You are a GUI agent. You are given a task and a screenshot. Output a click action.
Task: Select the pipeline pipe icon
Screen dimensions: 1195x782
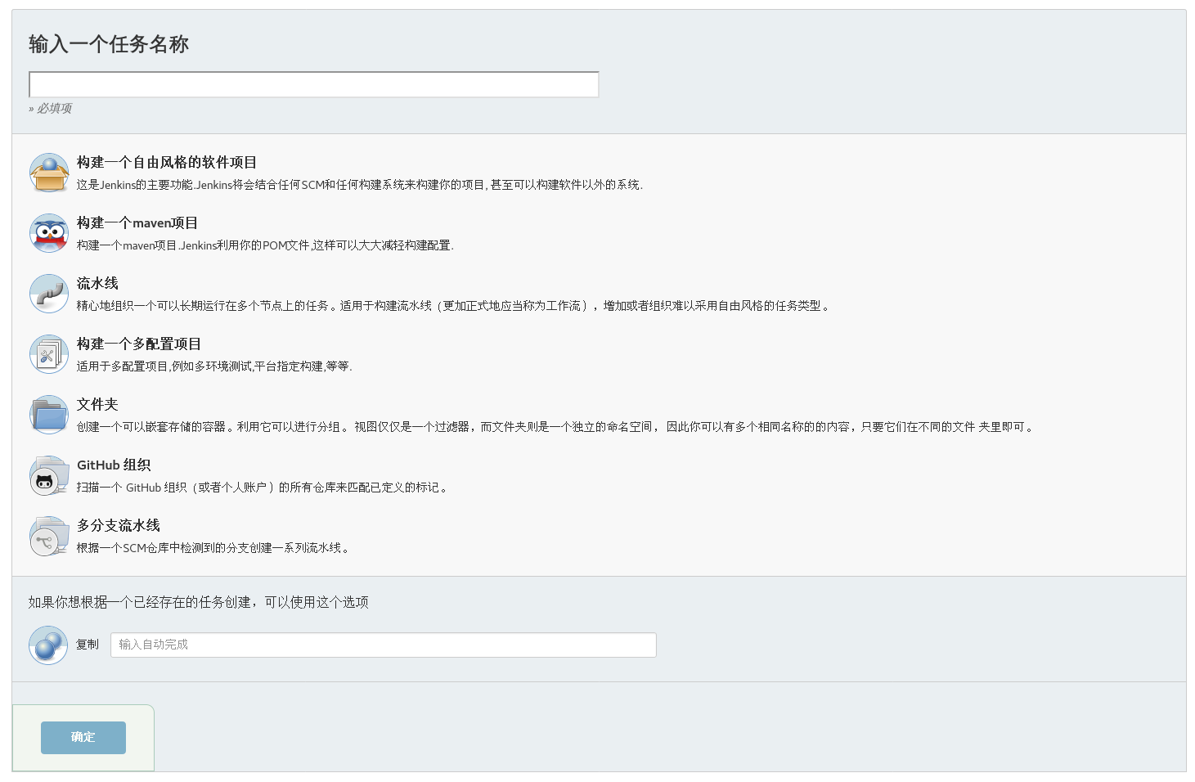point(49,294)
